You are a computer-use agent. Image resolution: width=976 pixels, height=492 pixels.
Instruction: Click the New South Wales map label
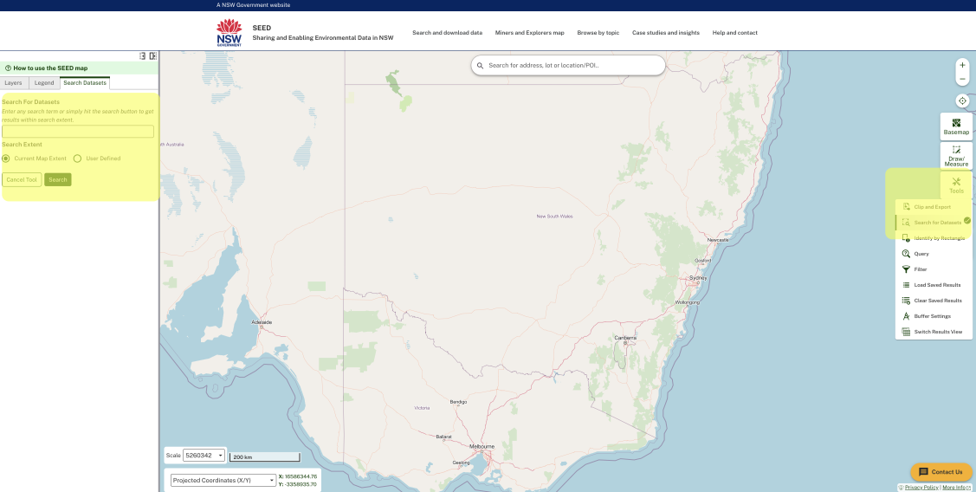tap(554, 217)
